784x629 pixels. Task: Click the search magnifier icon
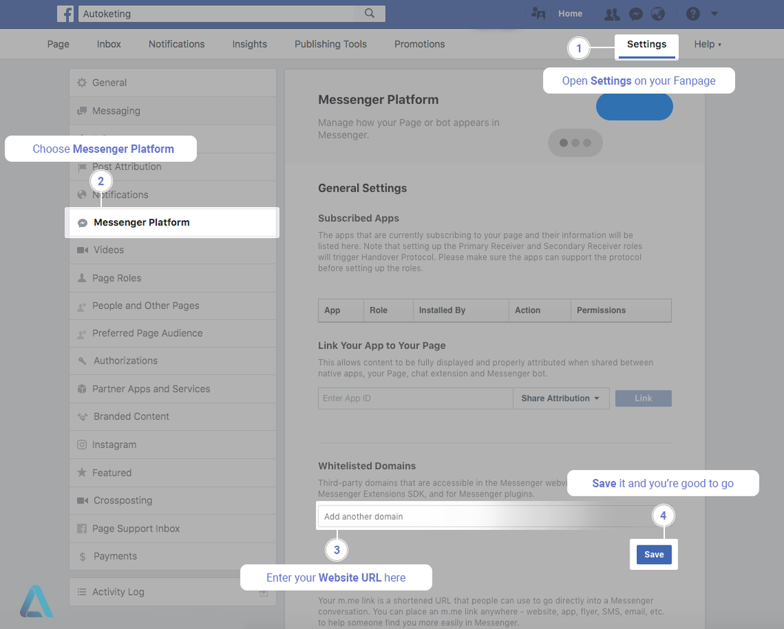pyautogui.click(x=369, y=13)
